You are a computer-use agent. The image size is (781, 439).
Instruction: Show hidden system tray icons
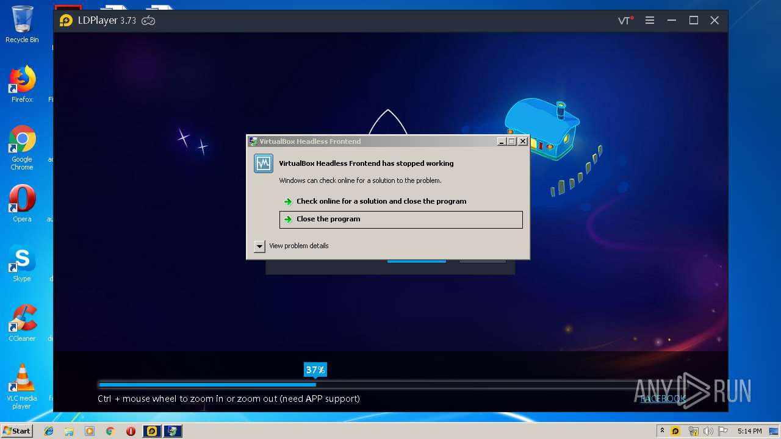[x=662, y=431]
